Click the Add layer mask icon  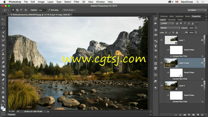[185, 115]
